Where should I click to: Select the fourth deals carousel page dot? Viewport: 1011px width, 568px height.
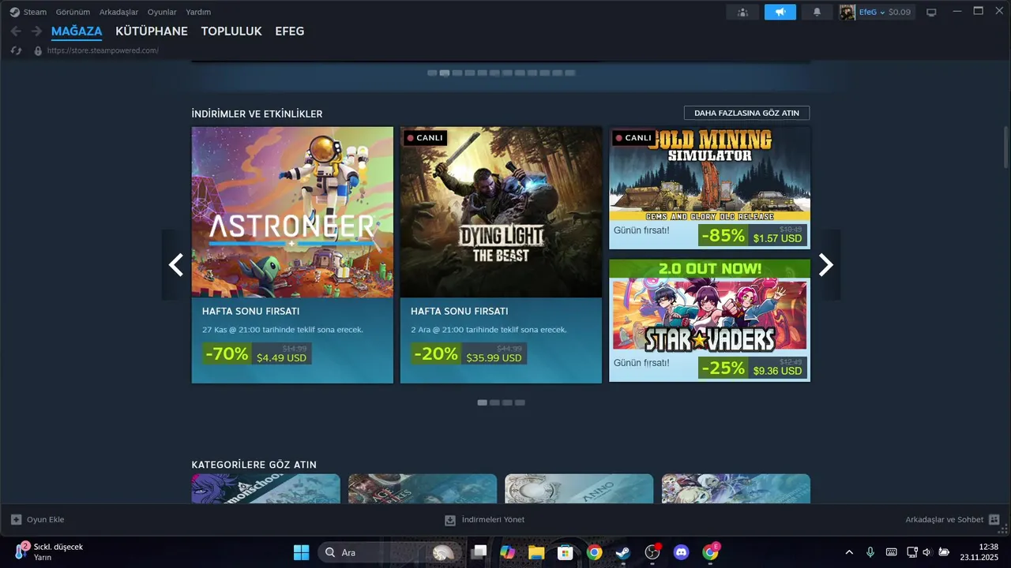(520, 402)
